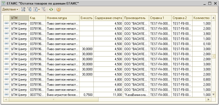Click row icon of the first record
This screenshot has height=105, width=219.
(x=6, y=23)
